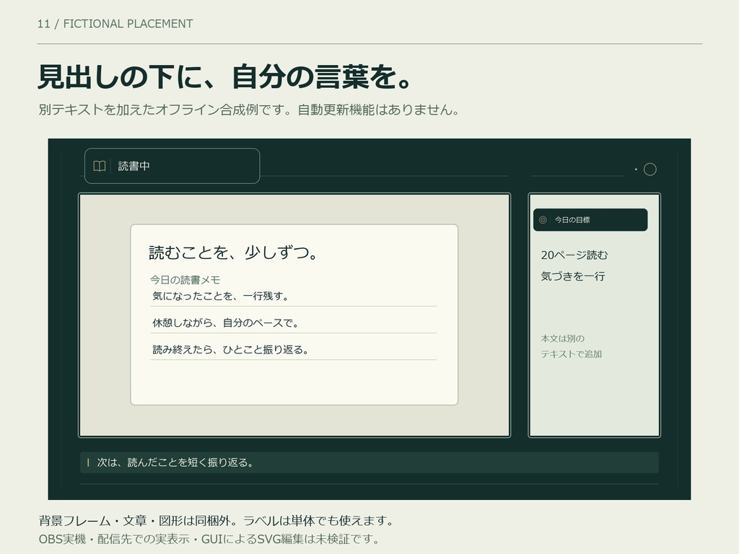Click the target icon next to 今日の目標
Viewport: 739px width, 554px height.
543,220
